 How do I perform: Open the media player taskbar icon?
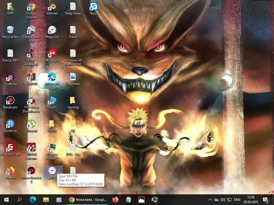click(59, 200)
